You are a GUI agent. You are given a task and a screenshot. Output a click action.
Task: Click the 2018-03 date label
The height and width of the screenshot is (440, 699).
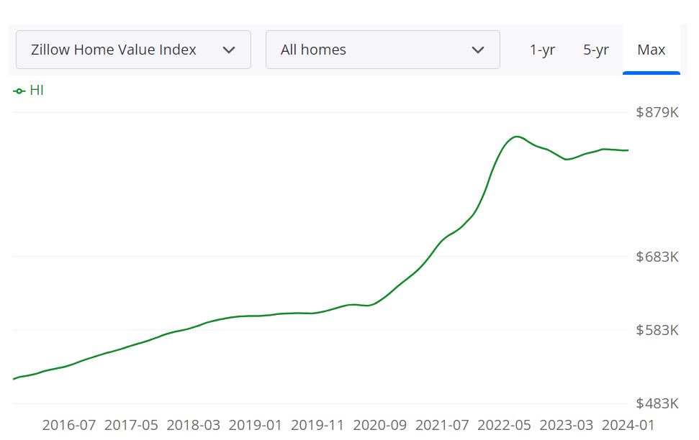coord(194,425)
